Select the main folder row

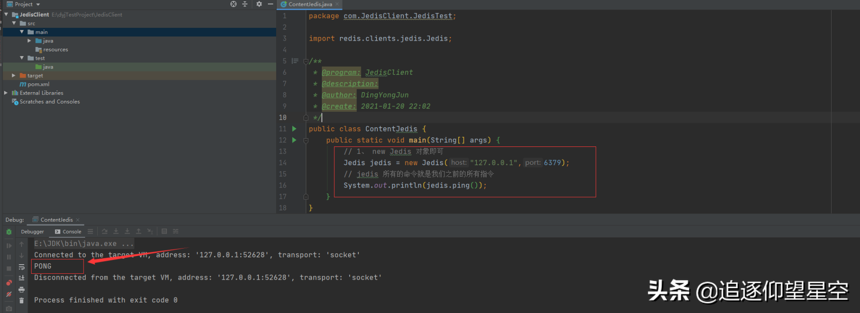point(139,32)
